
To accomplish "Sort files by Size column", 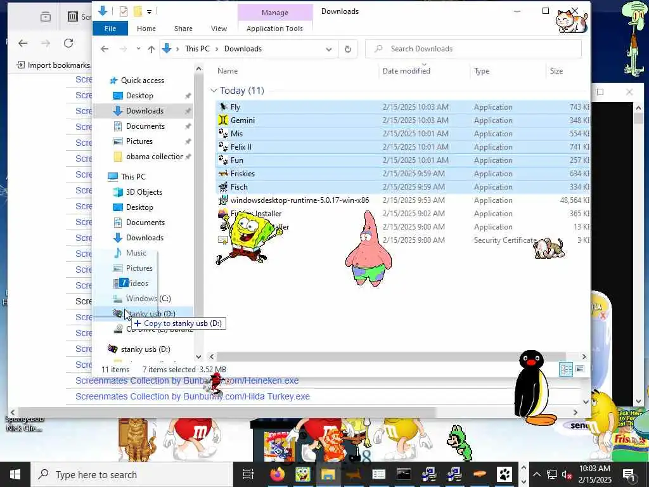I will click(556, 71).
